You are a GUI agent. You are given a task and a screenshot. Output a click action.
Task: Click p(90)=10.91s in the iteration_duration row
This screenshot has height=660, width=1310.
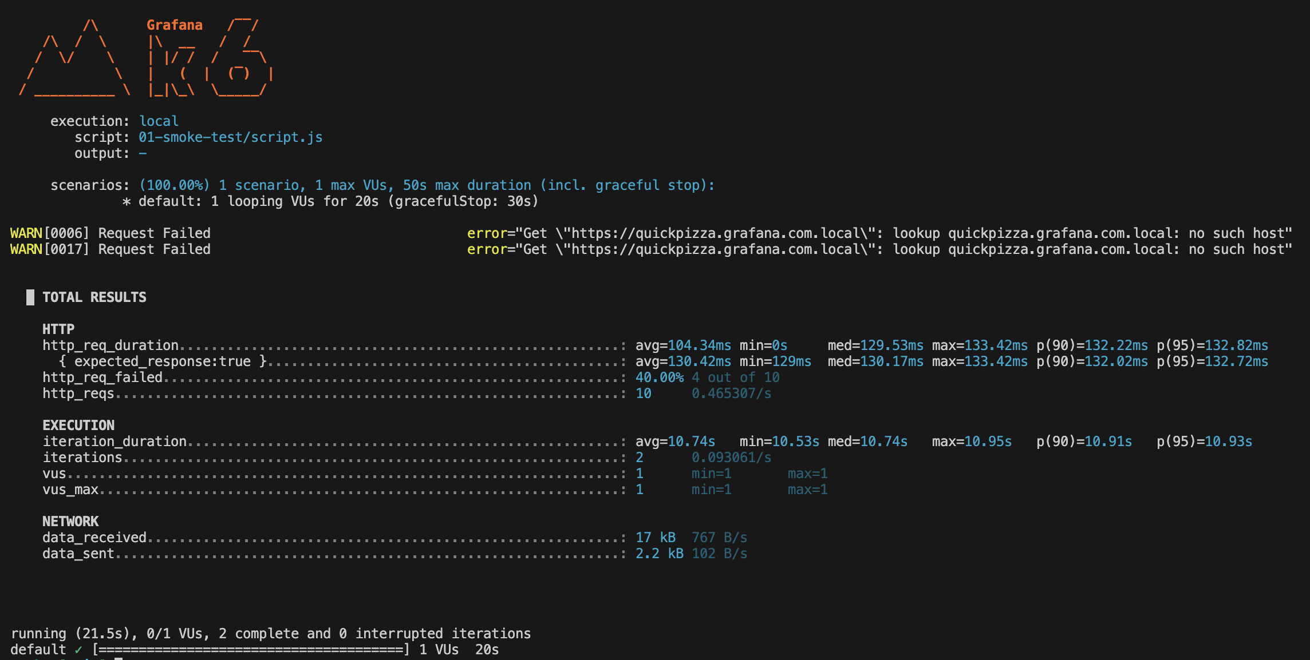(x=1084, y=442)
